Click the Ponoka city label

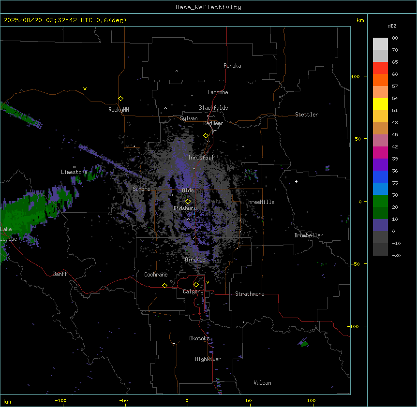tap(232, 66)
